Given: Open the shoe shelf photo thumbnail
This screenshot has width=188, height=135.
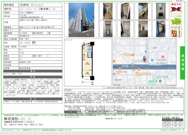Looking at the screenshot, I should click(125, 11).
